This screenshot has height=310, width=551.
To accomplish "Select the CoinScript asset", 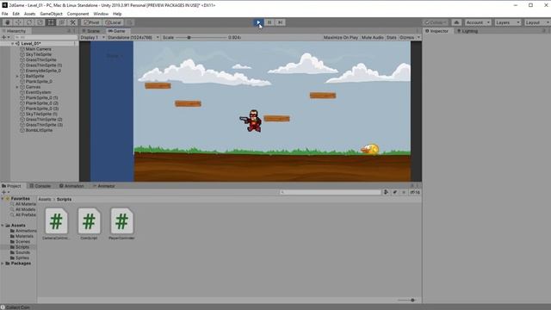I will [x=89, y=224].
